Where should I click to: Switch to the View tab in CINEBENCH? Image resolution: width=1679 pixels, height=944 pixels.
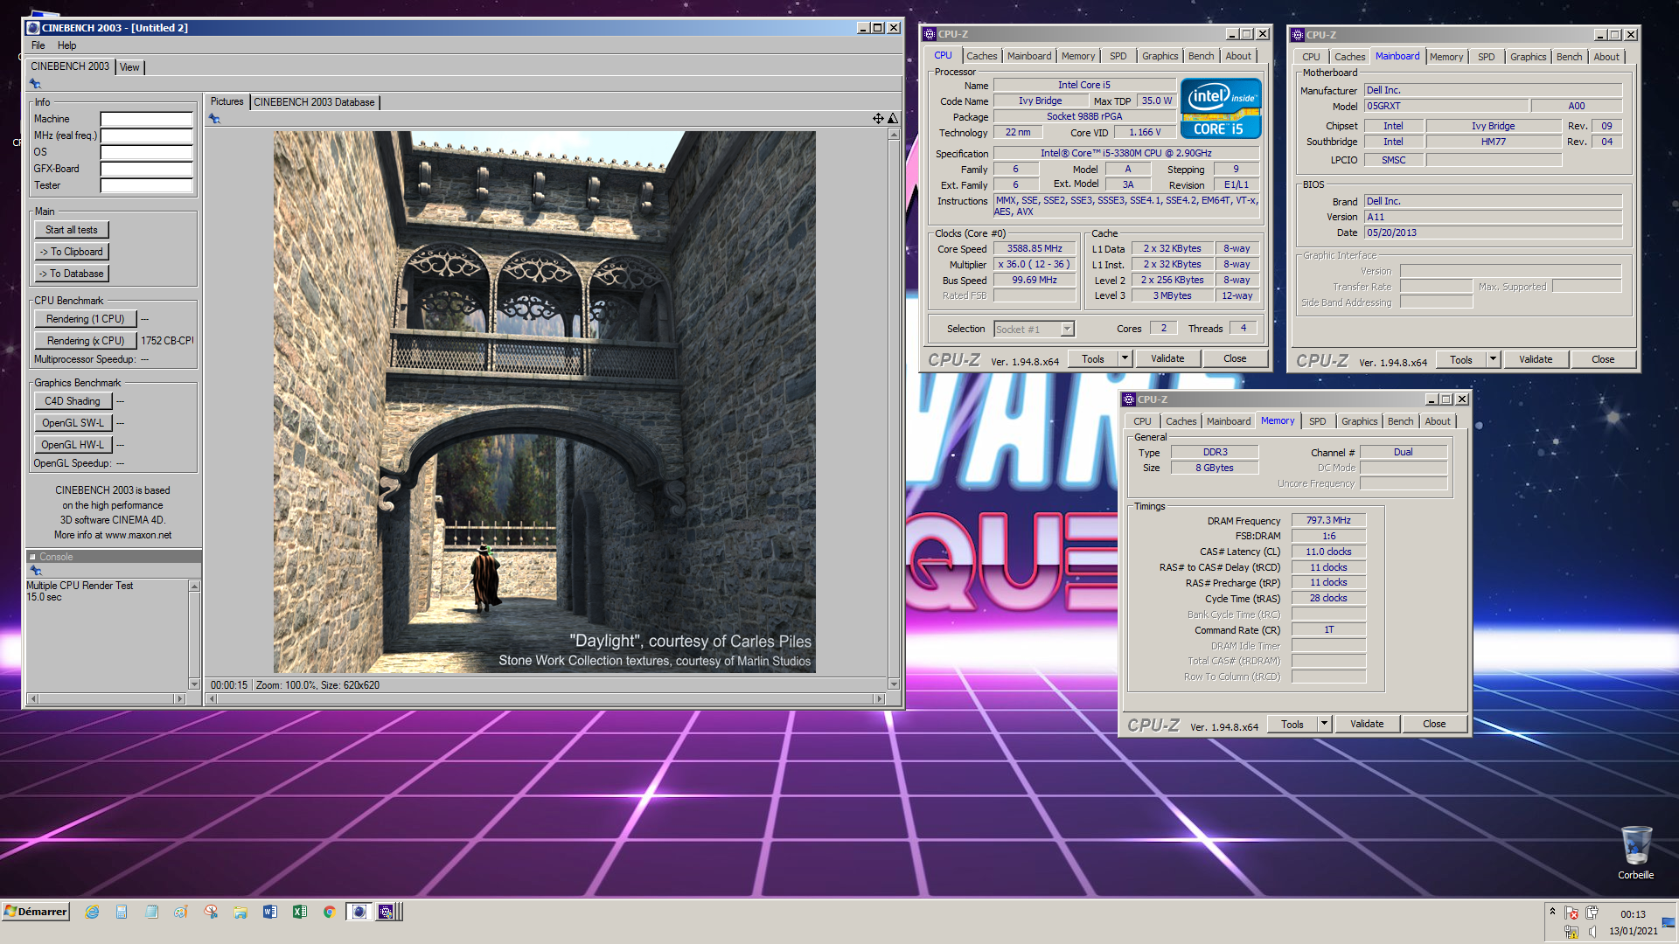(129, 67)
